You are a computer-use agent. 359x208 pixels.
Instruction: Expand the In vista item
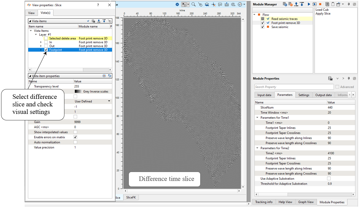pos(41,42)
